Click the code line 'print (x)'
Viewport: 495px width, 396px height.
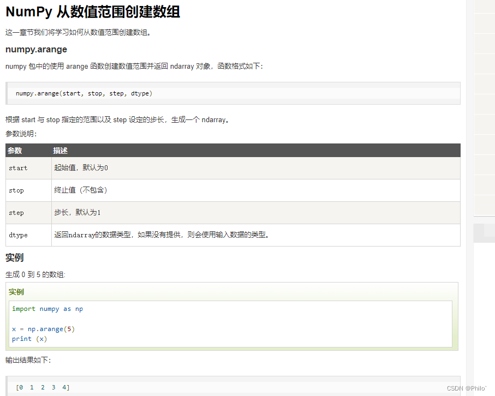29,339
